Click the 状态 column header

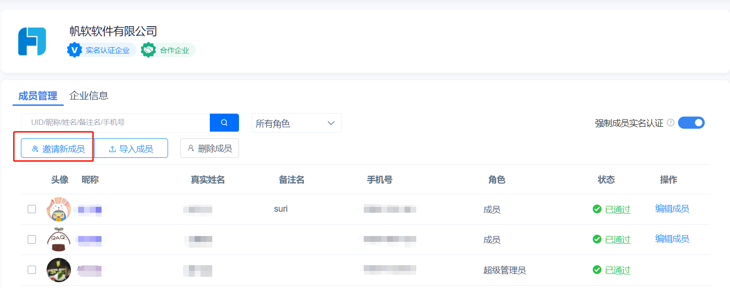tap(606, 180)
